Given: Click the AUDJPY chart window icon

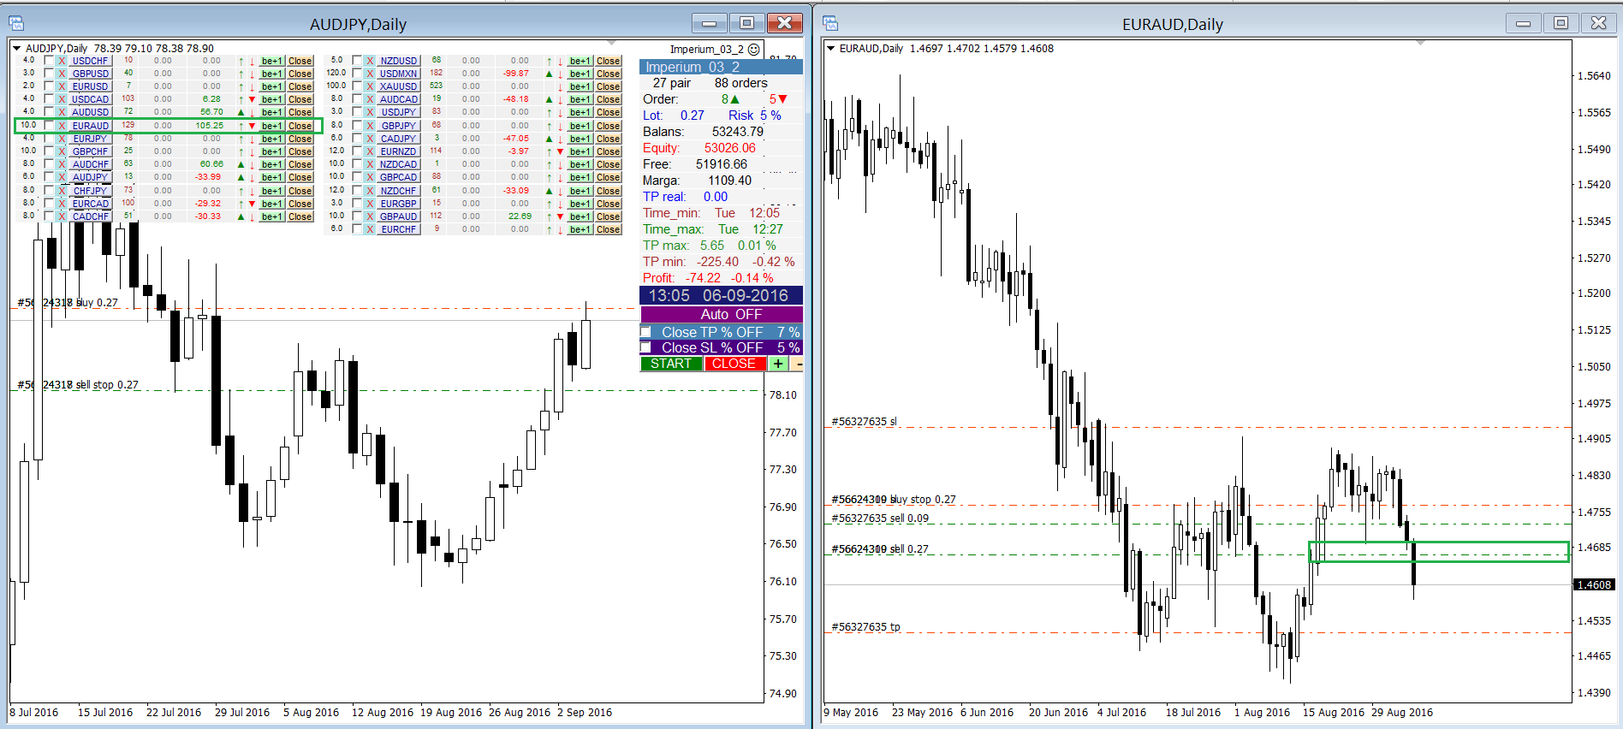Looking at the screenshot, I should pyautogui.click(x=15, y=23).
